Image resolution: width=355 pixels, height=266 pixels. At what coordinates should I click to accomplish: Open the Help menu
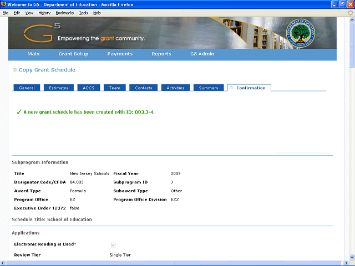97,13
